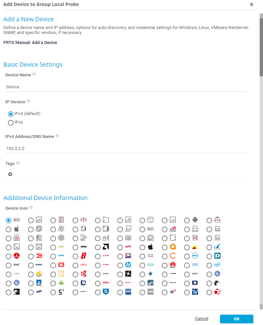Select the IPv6 radio button
The width and height of the screenshot is (263, 325).
pos(11,123)
